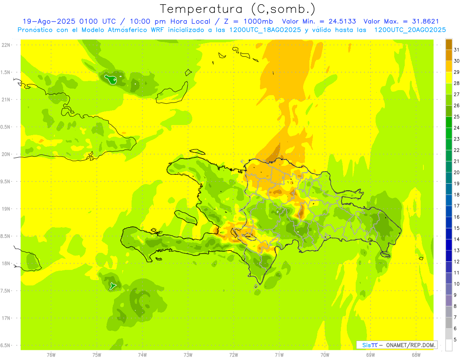Click the lime colorbar swatch between 27 and 28
Viewport: 467px width, 360px height.
[x=449, y=89]
